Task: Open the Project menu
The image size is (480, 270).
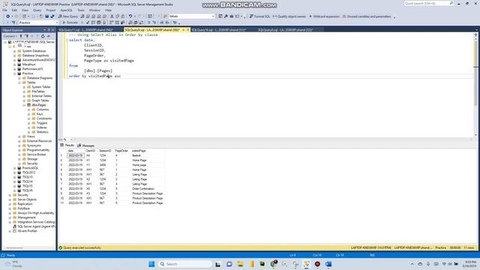Action: [x=51, y=10]
